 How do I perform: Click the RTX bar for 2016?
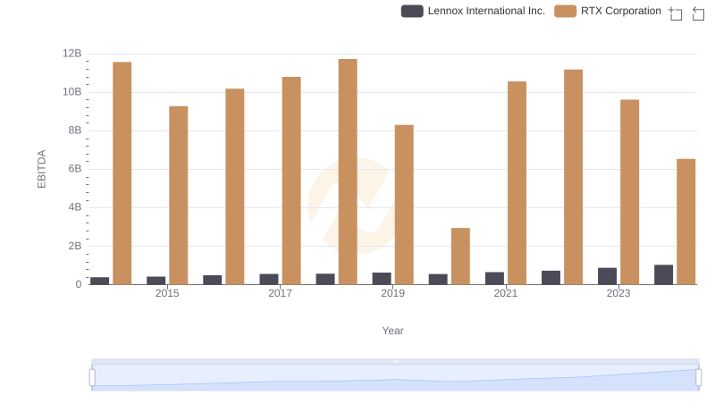[x=235, y=187]
